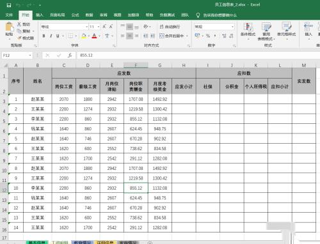Toggle Bold formatting (B)

[x=44, y=36]
